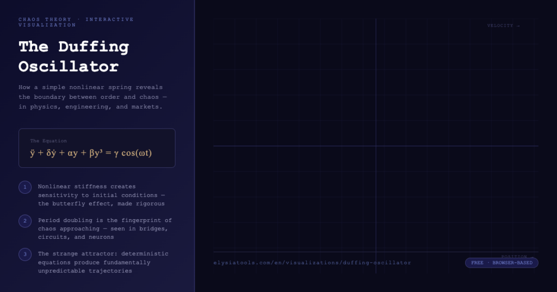Click the numbered circle 3 icon
This screenshot has height=292, width=557.
(x=25, y=255)
